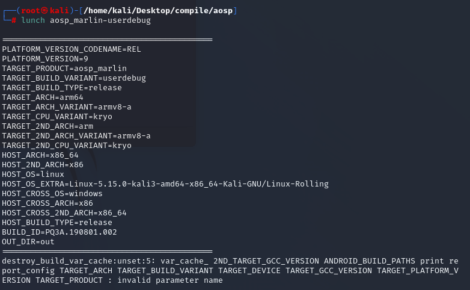
Task: Click the TARGET_CPU_VARIANT=kryo line
Action: (57, 117)
